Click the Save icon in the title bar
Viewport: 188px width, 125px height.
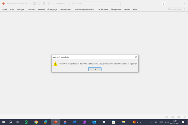click(x=34, y=3)
